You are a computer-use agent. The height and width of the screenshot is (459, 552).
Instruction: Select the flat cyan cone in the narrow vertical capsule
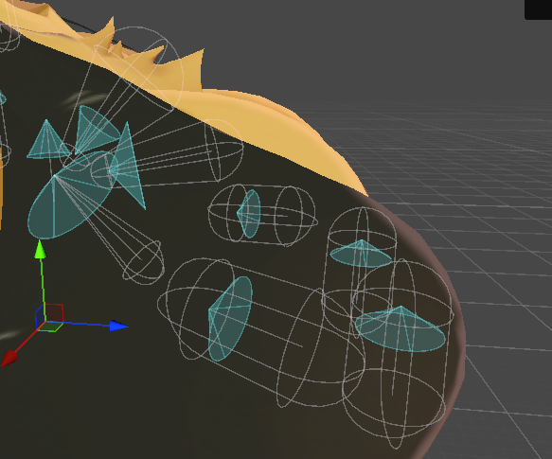(x=361, y=254)
